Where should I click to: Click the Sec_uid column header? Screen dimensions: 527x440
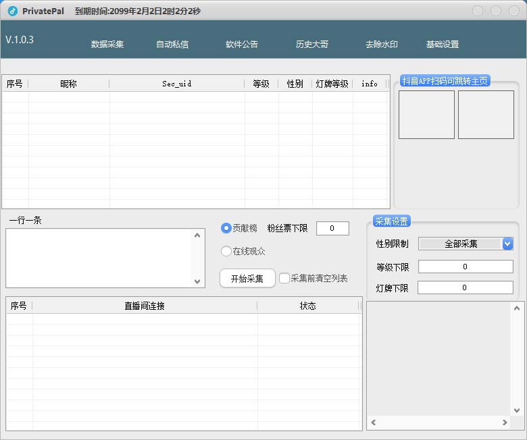[176, 84]
